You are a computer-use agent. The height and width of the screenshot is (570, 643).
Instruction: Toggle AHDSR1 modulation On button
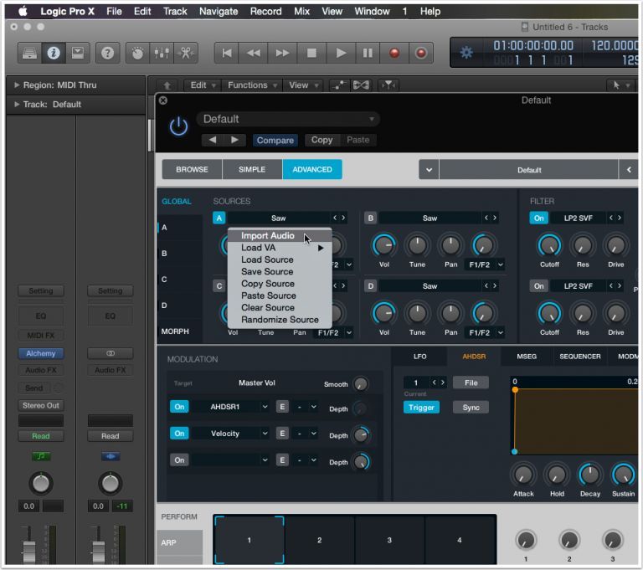[x=179, y=407]
